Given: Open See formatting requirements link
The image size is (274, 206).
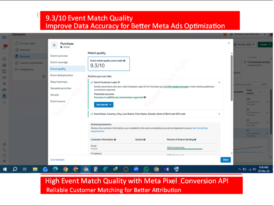Looking at the screenshot, I should point(149,130).
